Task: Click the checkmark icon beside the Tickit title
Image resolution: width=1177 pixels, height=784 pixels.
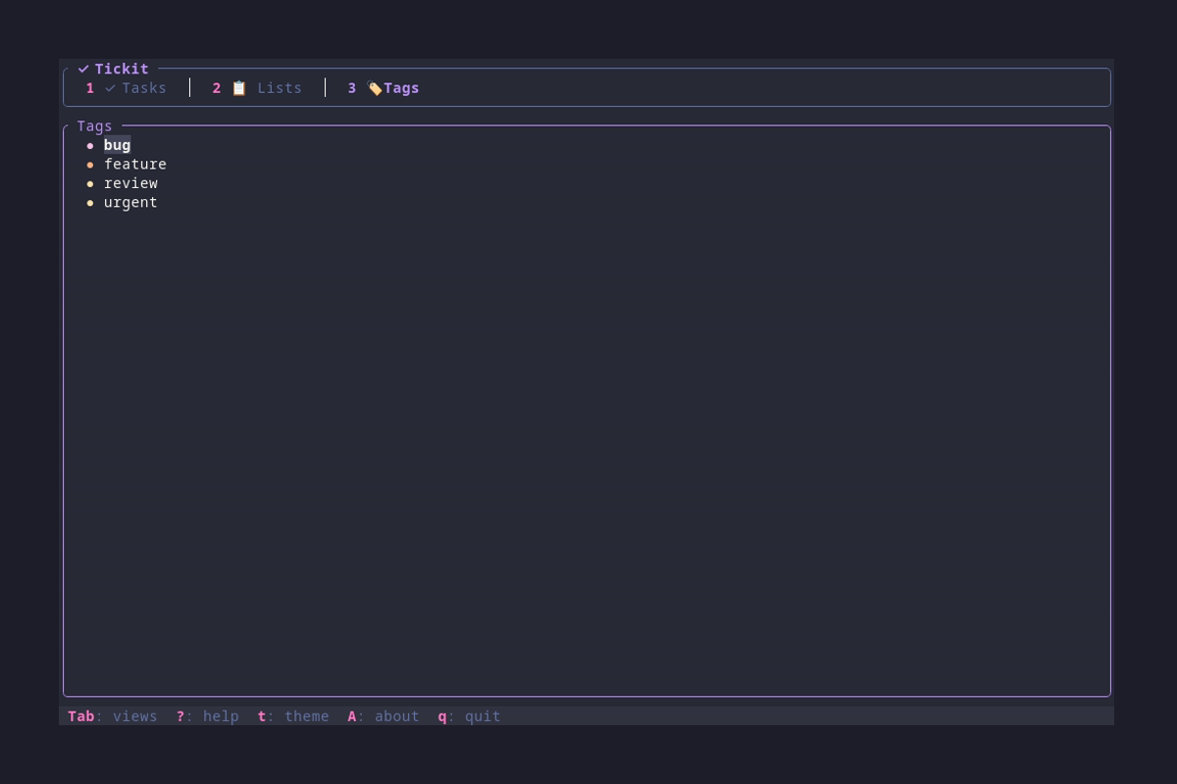Action: 83,69
